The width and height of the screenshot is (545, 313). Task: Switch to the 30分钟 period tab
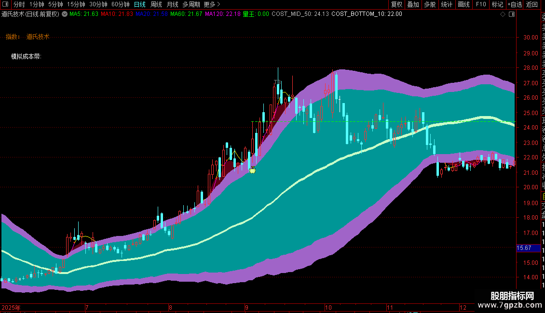coord(98,4)
